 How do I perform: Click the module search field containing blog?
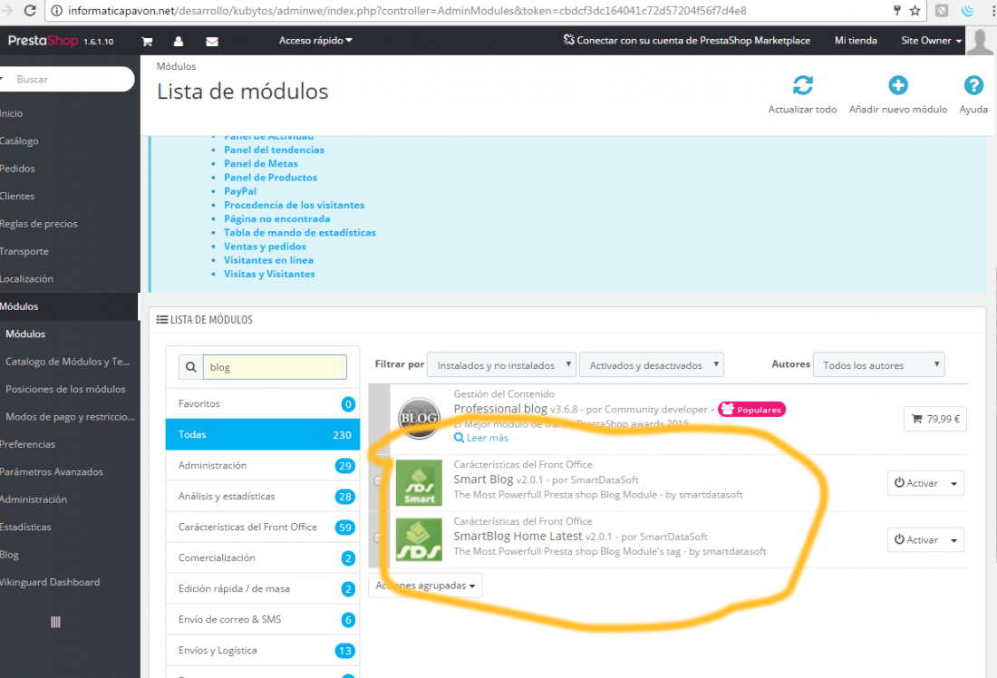click(275, 367)
